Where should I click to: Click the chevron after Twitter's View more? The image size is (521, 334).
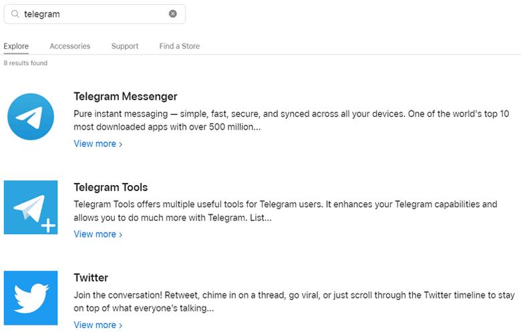[121, 325]
